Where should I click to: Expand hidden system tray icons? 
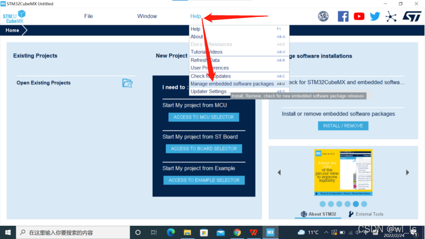pyautogui.click(x=326, y=232)
